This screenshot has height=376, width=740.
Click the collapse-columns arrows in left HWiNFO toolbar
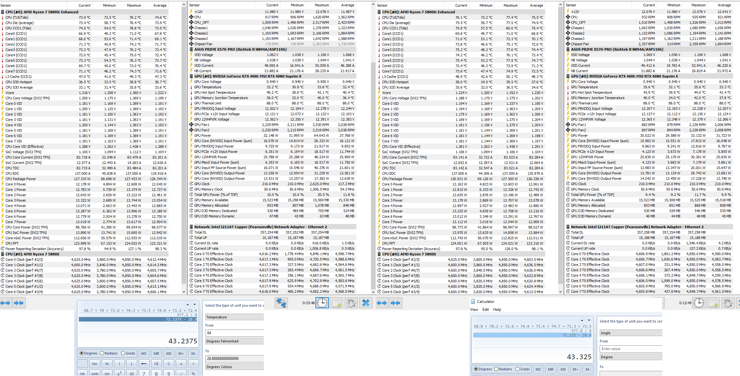pyautogui.click(x=19, y=303)
